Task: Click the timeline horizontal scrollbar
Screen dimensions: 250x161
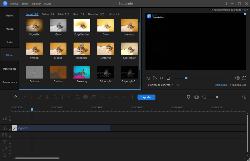Action: (37, 158)
